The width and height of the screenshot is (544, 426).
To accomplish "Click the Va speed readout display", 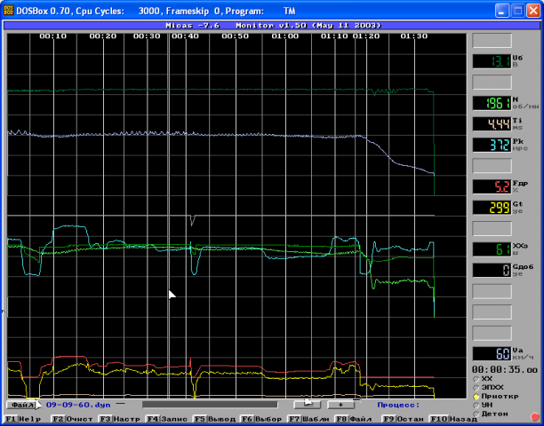I will click(x=490, y=352).
